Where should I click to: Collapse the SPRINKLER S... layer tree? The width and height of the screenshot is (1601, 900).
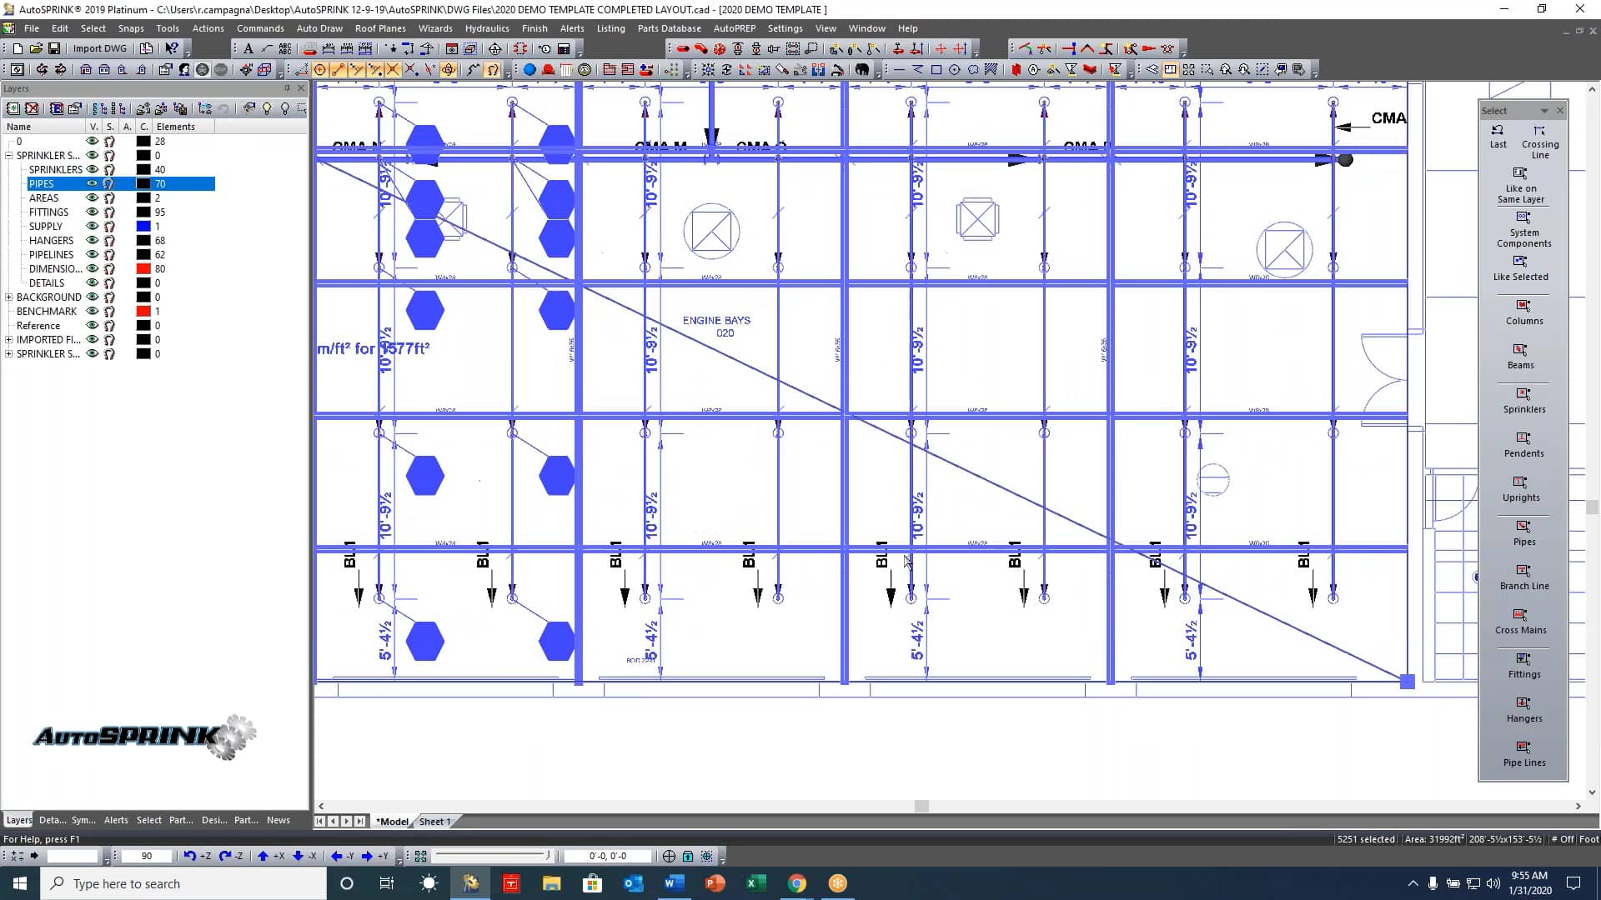coord(9,156)
